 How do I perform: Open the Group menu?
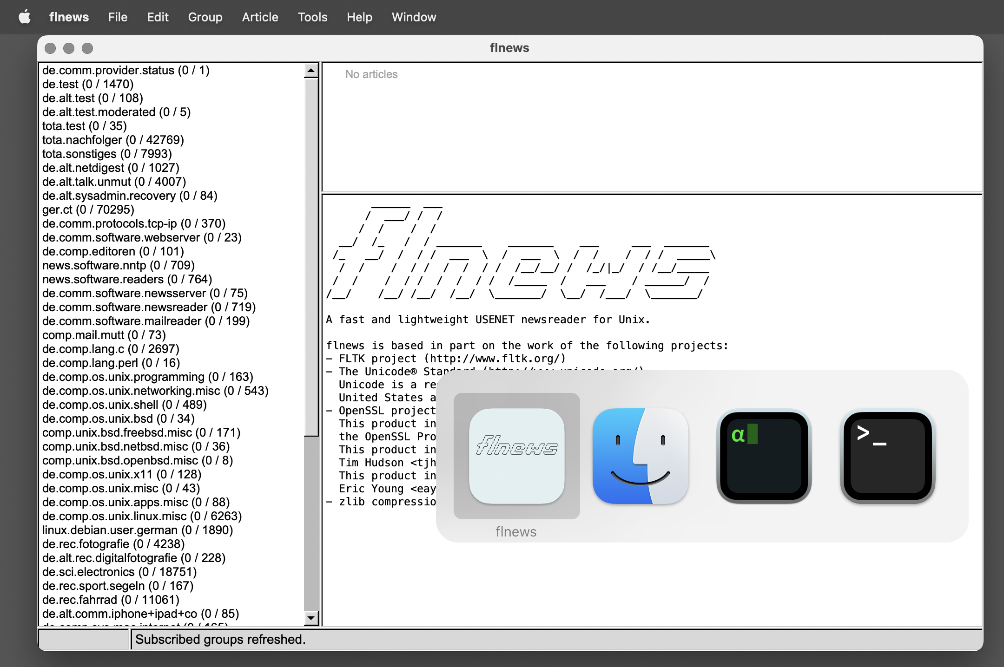tap(205, 17)
